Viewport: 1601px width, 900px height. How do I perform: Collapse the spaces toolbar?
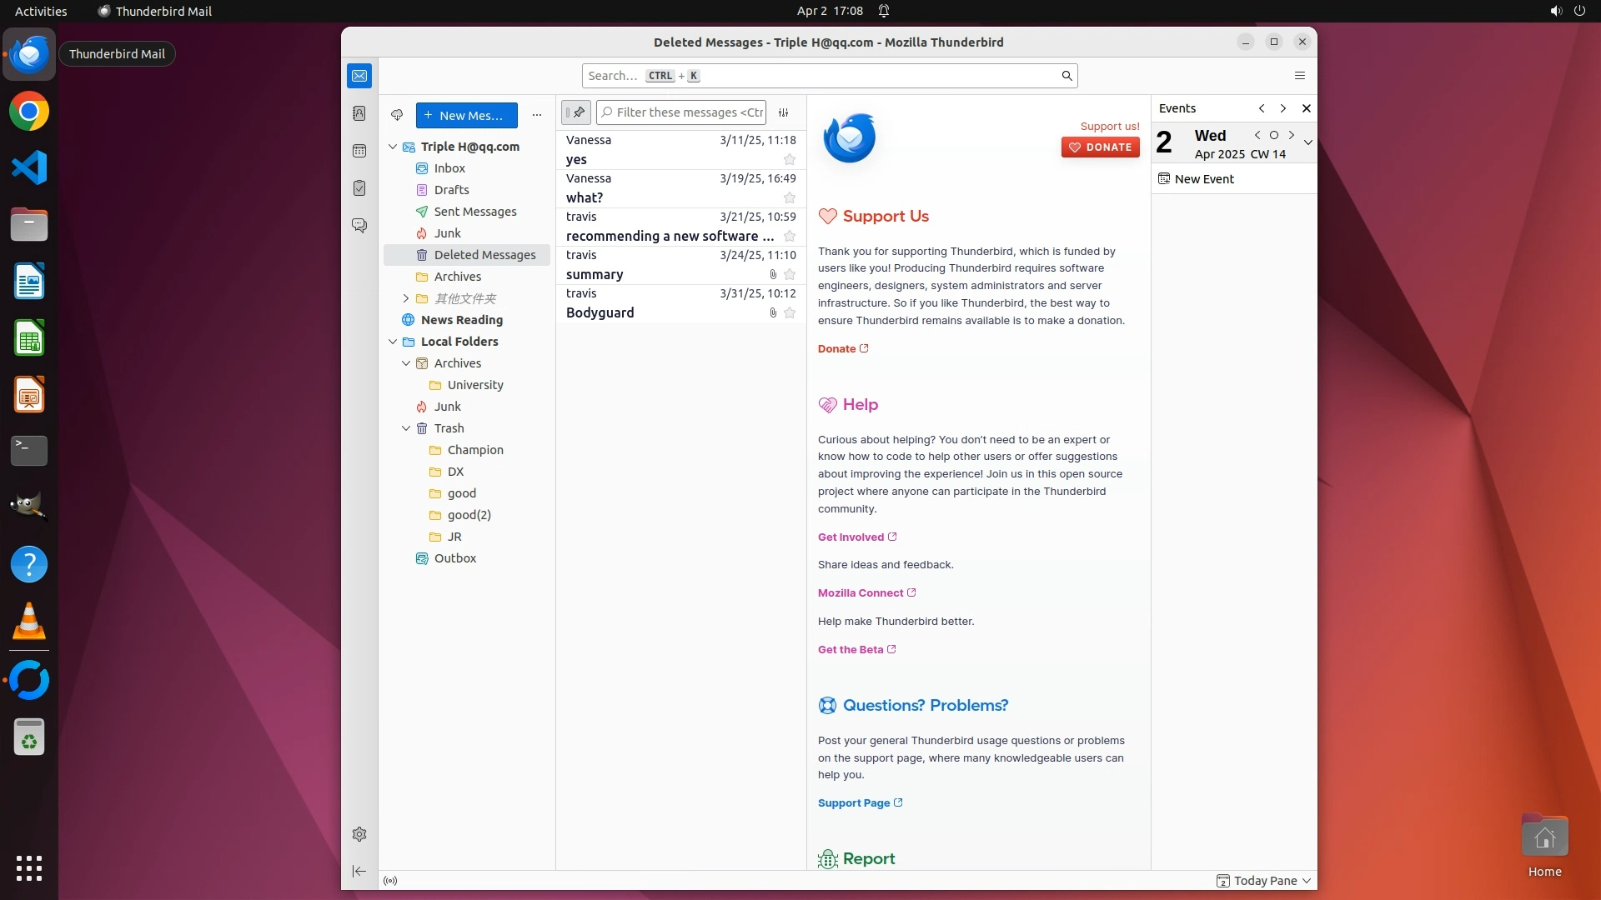[359, 871]
